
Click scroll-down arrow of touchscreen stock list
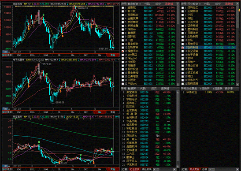click(178, 166)
